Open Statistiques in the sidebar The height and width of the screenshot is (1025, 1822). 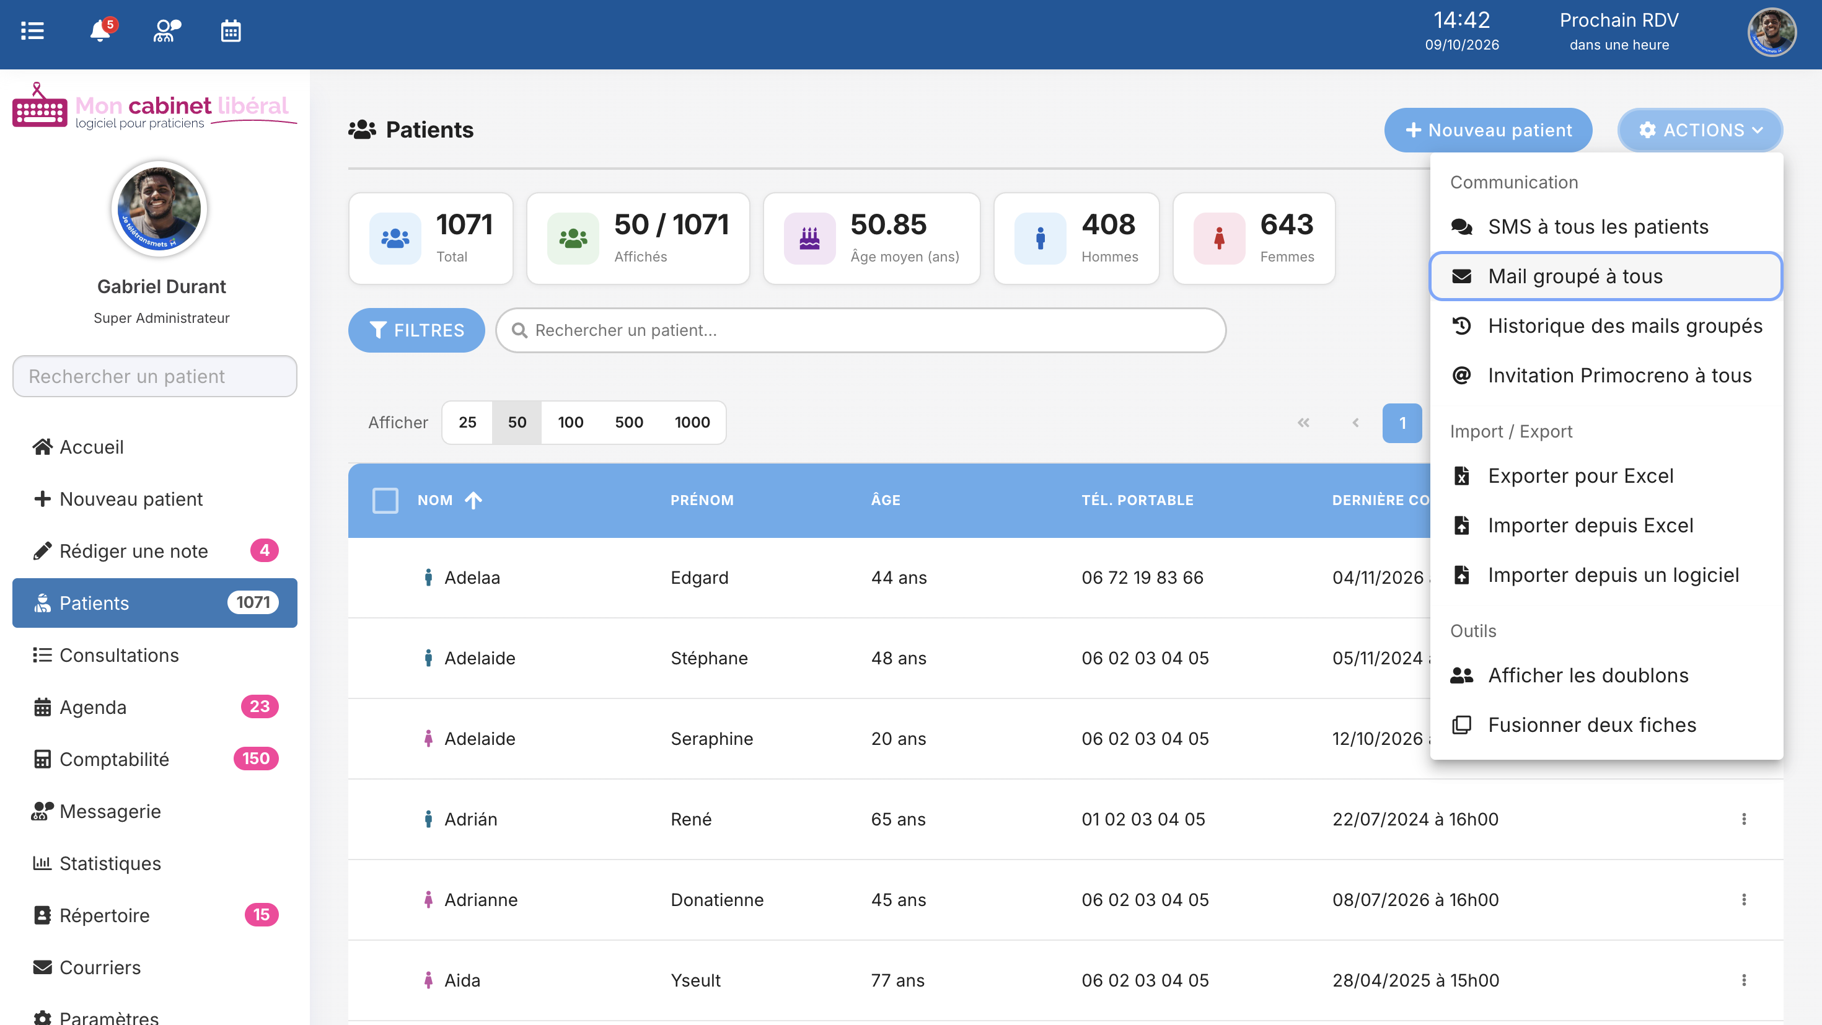point(154,863)
